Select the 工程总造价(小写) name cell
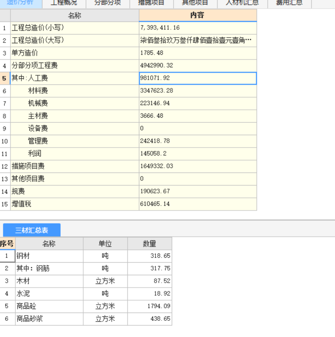The width and height of the screenshot is (335, 337). click(74, 28)
